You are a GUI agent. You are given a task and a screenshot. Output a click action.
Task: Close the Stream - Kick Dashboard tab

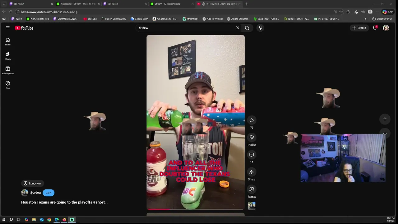tap(192, 4)
